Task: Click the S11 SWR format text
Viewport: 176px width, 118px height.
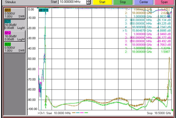Action: pyautogui.click(x=21, y=17)
